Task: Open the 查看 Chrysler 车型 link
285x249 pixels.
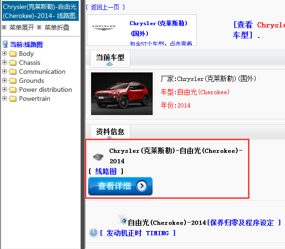Action: pyautogui.click(x=259, y=30)
